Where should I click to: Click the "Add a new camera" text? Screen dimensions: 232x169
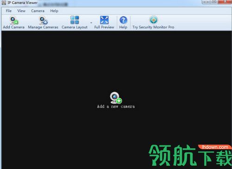pyautogui.click(x=116, y=106)
